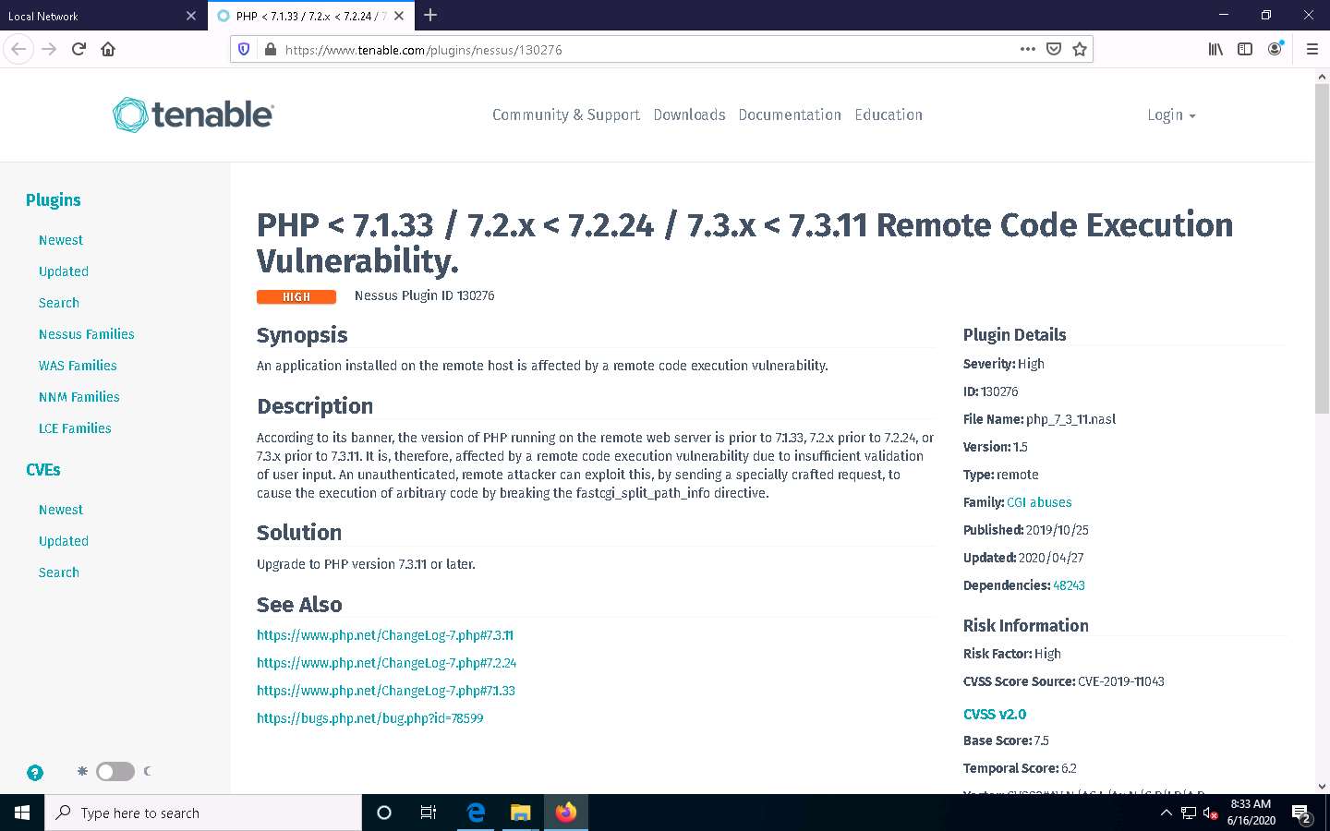
Task: Open Newest under Plugins
Action: [x=61, y=240]
